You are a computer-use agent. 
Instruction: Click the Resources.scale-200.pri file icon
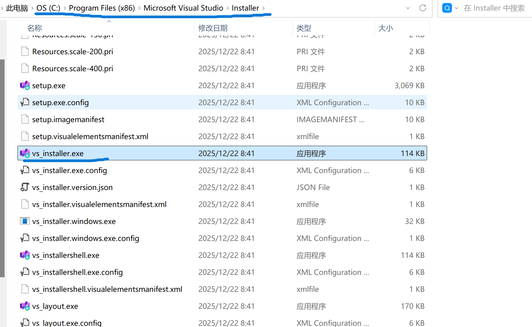click(x=25, y=52)
